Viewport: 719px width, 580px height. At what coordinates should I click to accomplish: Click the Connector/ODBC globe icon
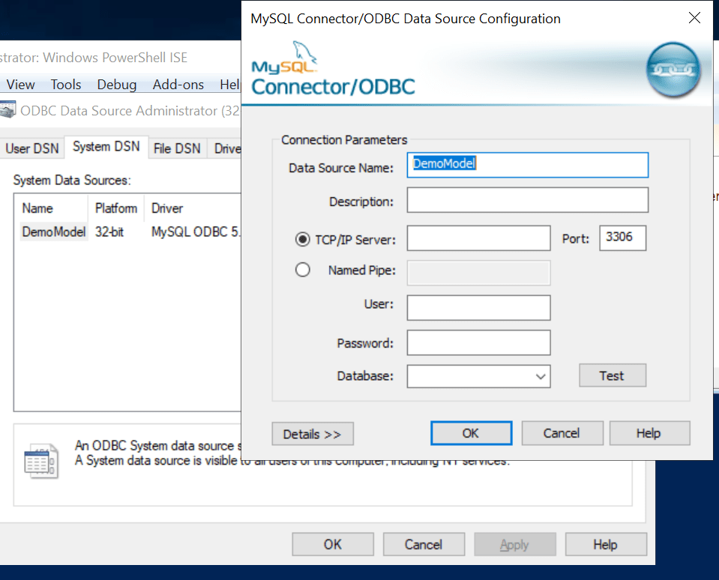[x=673, y=69]
